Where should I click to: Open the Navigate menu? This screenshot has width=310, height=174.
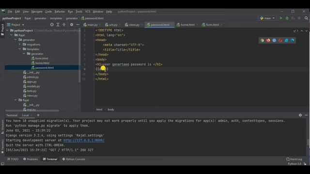pos(37,12)
